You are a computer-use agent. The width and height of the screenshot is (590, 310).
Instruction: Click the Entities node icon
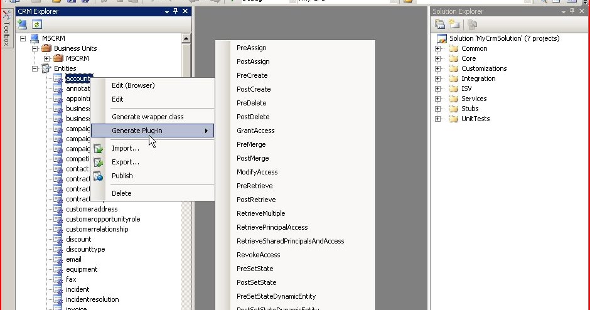pos(46,68)
